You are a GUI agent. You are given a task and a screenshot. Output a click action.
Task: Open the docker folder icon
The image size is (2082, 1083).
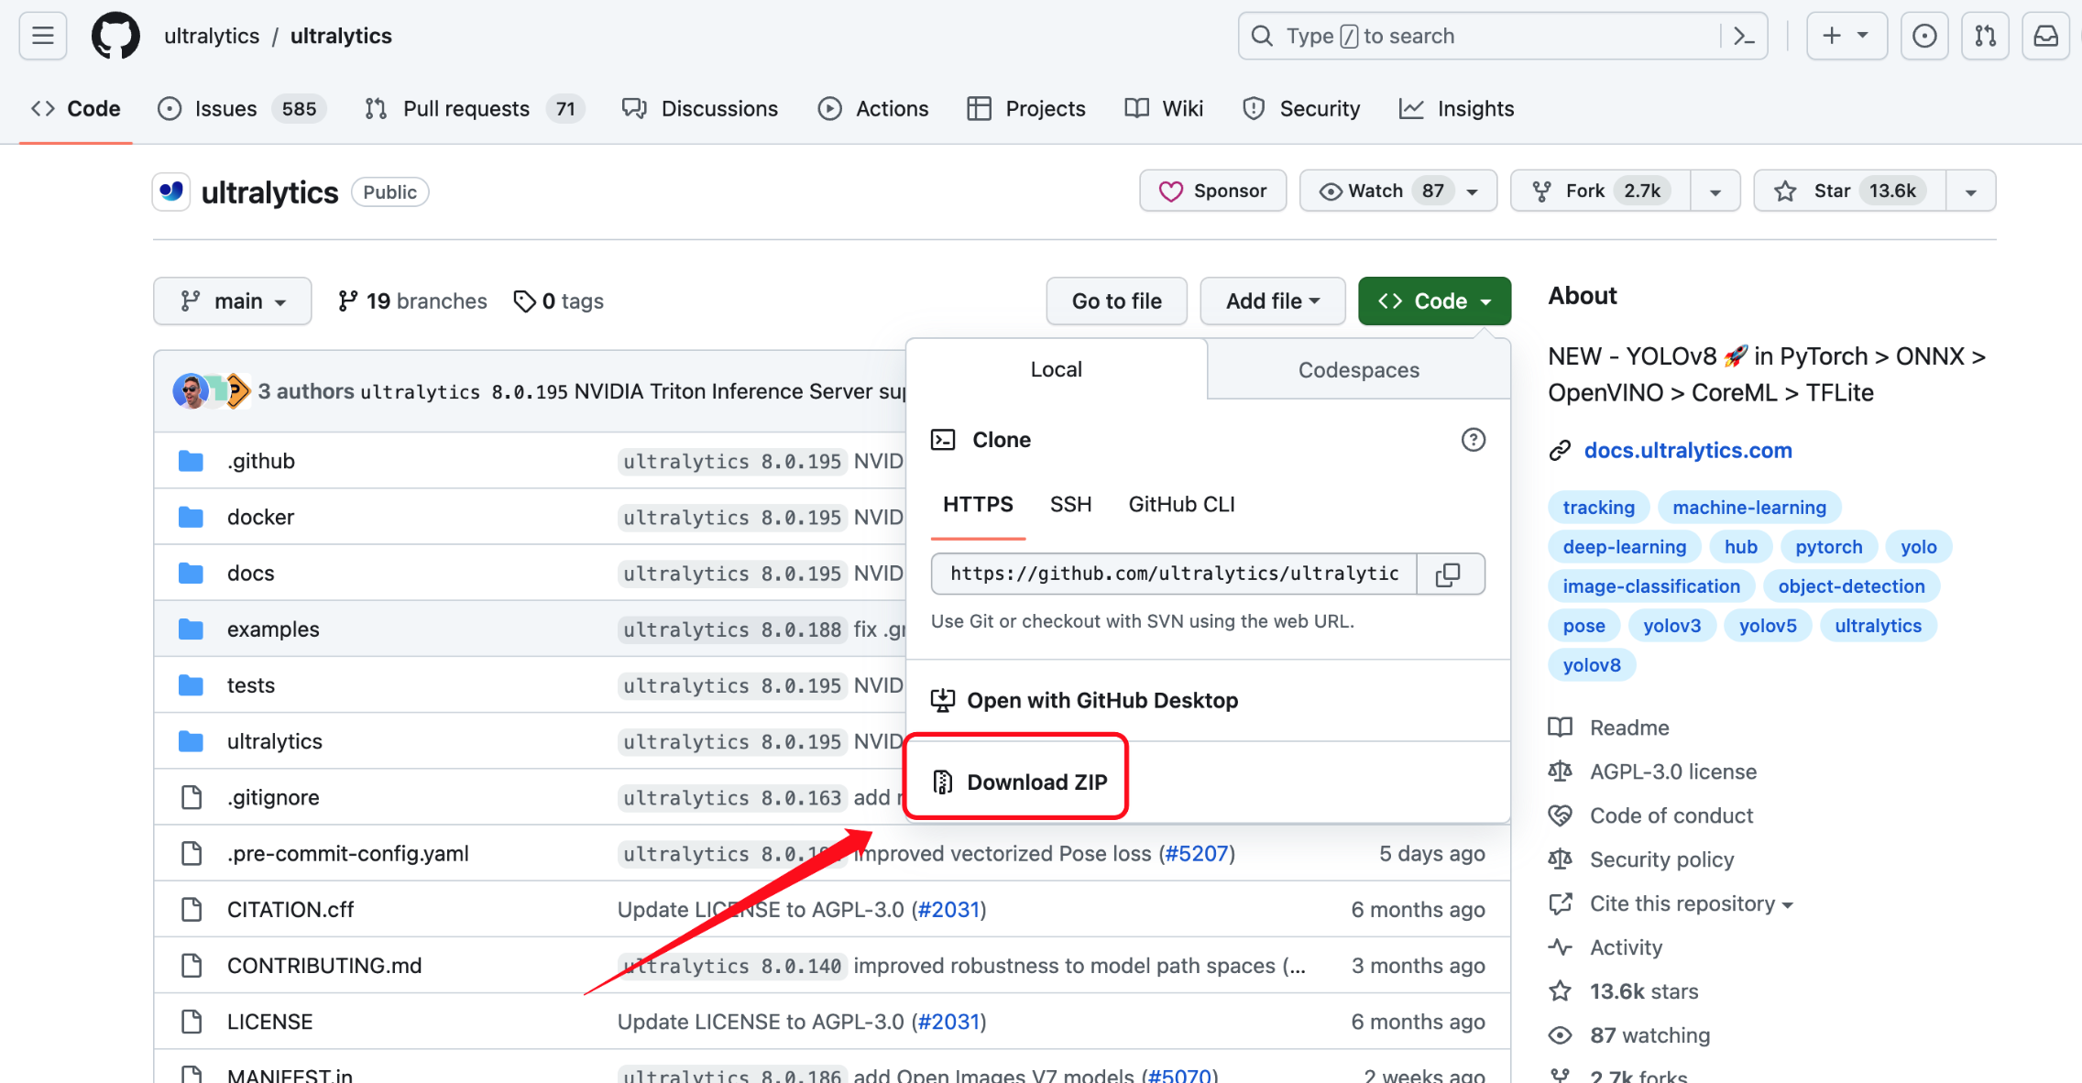191,517
